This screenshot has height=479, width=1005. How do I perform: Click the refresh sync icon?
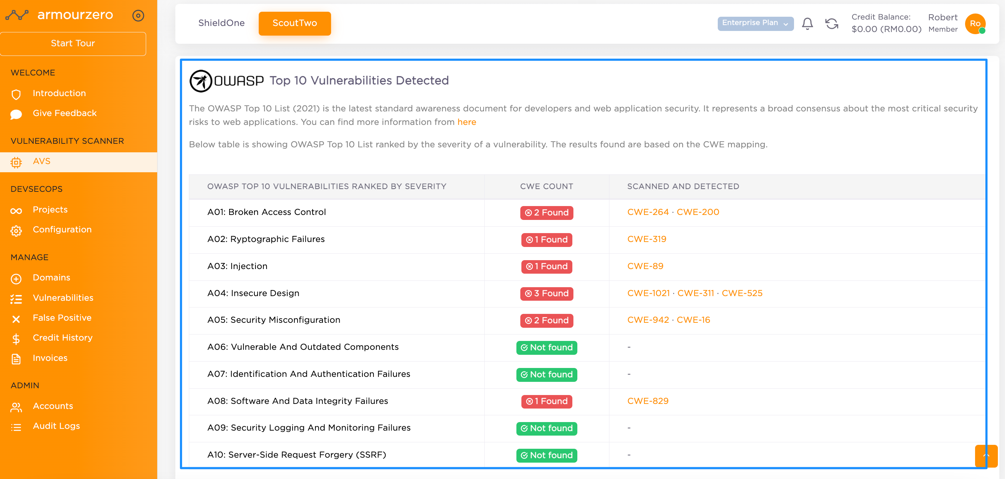pos(831,24)
